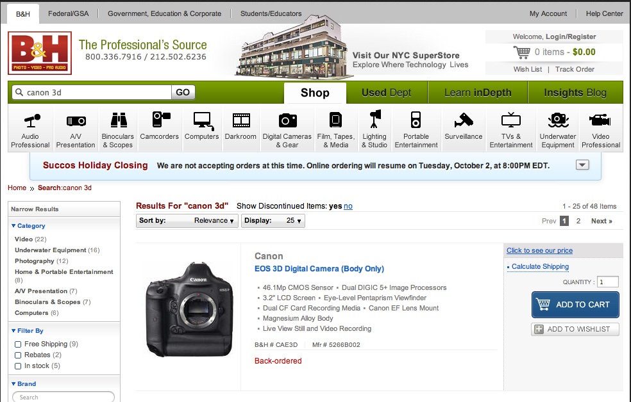631x402 pixels.
Task: Open Film, Tapes, & Media icon
Action: click(x=335, y=120)
